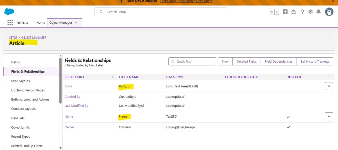The width and height of the screenshot is (338, 150).
Task: Click the Quick Find search field
Action: [192, 61]
